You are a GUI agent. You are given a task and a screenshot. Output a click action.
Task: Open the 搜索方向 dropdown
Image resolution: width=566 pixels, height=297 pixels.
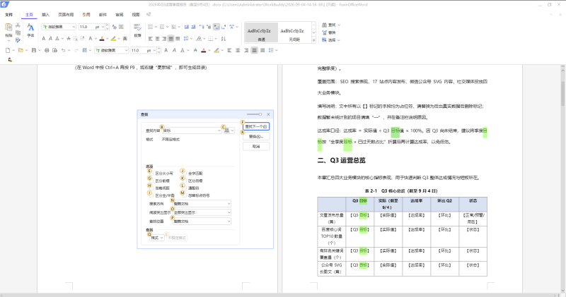[x=202, y=204]
